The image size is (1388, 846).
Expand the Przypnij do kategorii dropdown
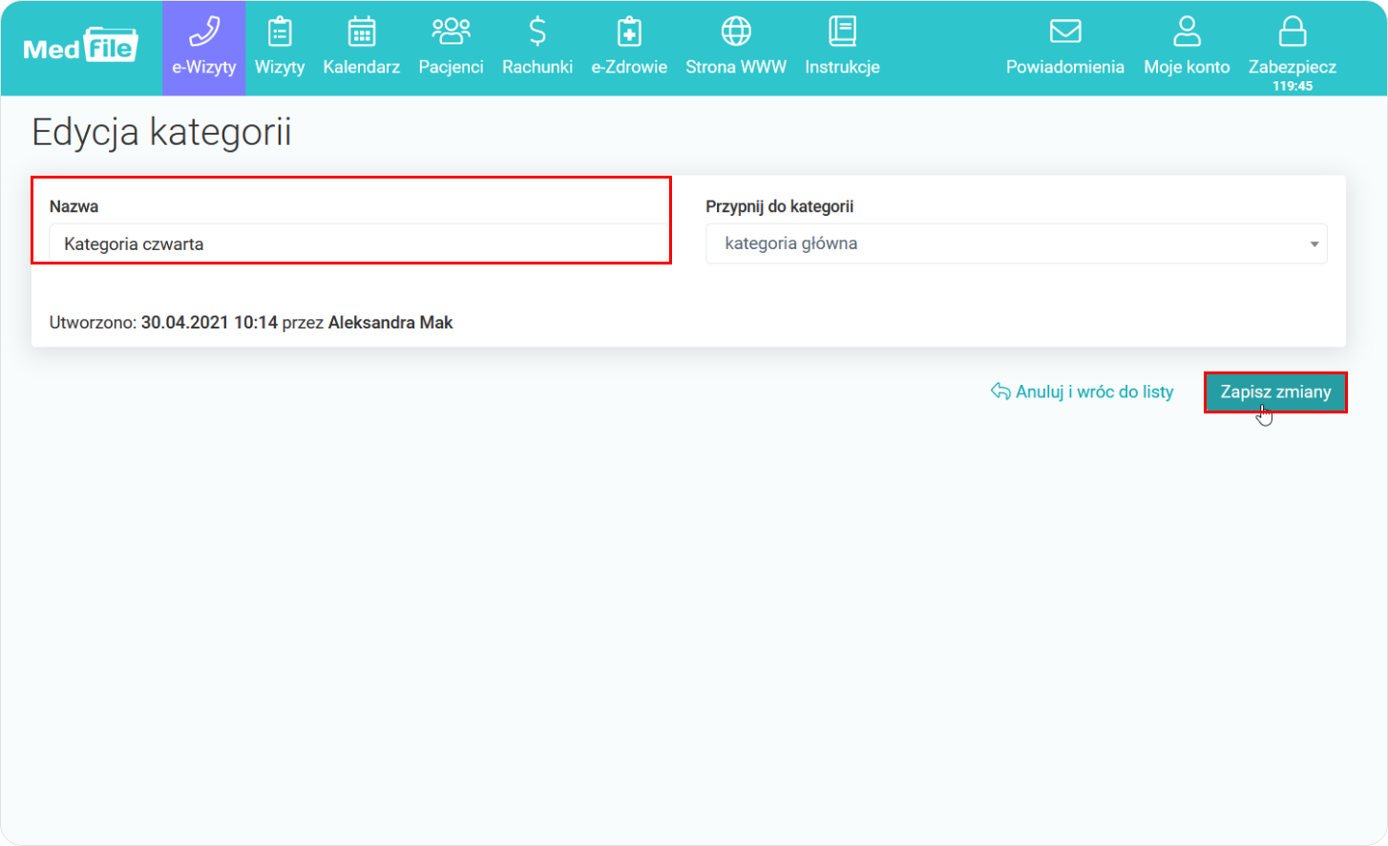tap(1017, 243)
